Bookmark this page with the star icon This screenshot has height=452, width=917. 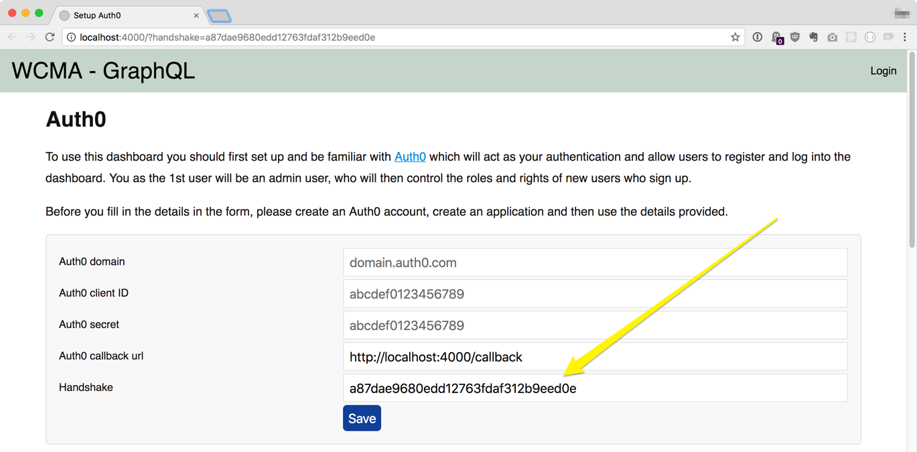735,37
